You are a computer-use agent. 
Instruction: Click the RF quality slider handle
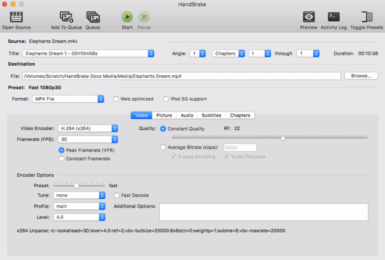283,138
